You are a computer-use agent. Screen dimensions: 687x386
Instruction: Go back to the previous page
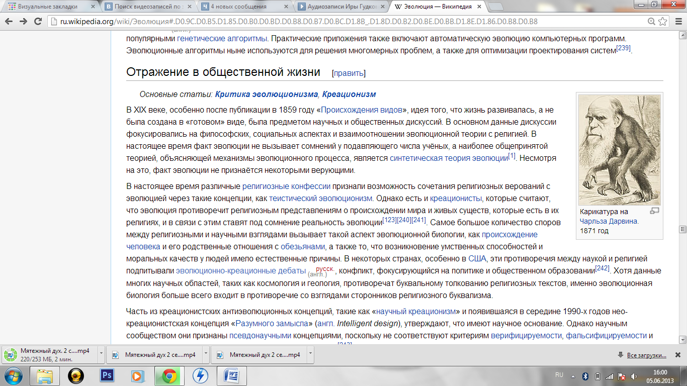(9, 21)
